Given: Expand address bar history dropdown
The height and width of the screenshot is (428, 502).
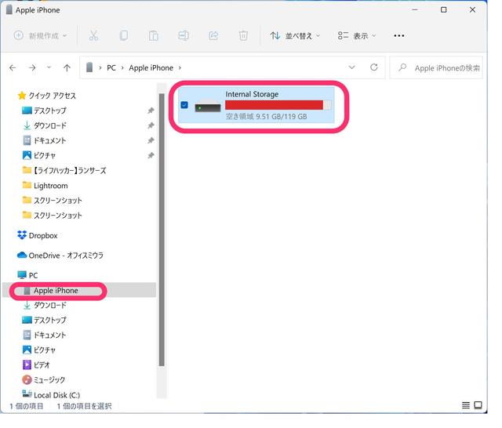Looking at the screenshot, I should [x=351, y=67].
